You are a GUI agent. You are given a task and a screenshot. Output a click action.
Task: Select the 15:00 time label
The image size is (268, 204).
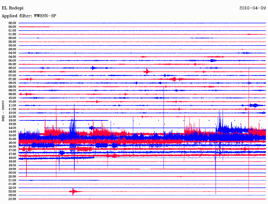12,135
